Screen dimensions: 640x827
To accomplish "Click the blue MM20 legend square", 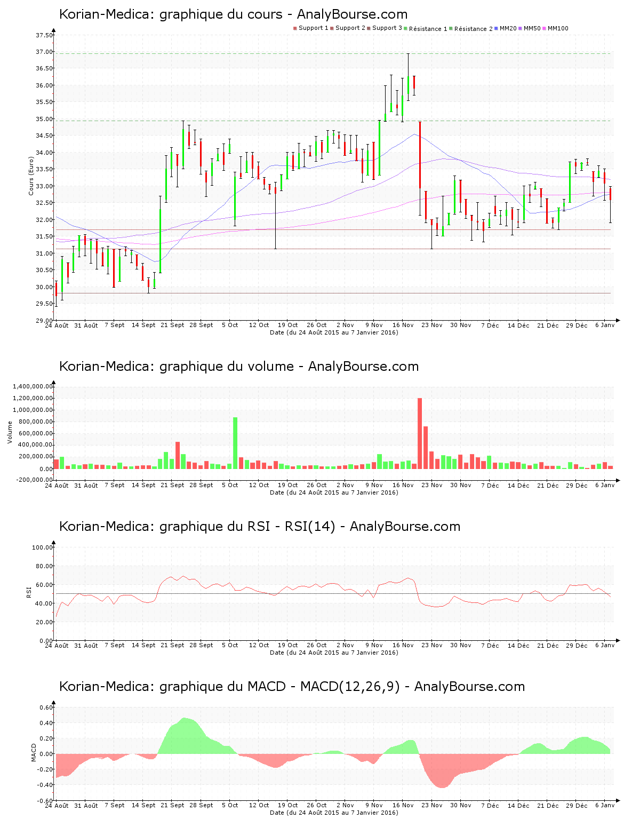I will [497, 28].
